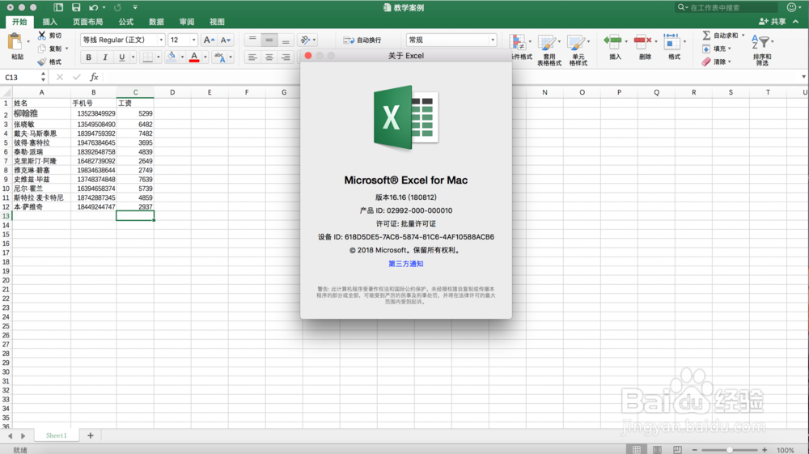Decrease font size with the smaller A icon
Viewport: 809px width, 454px height.
[x=226, y=40]
